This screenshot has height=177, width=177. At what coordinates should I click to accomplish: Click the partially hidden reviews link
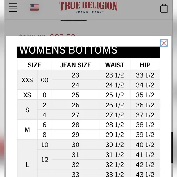(x=74, y=20)
